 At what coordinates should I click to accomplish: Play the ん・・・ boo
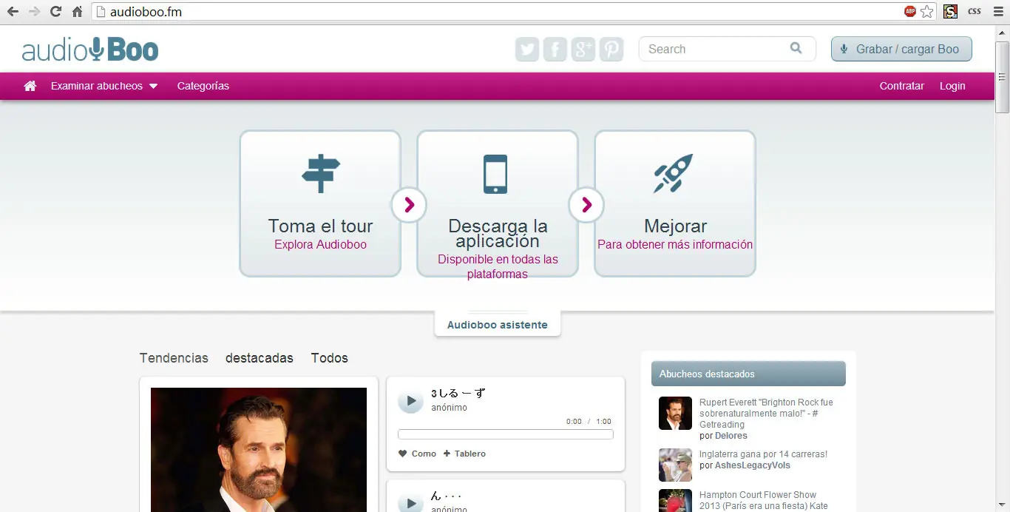coord(411,503)
